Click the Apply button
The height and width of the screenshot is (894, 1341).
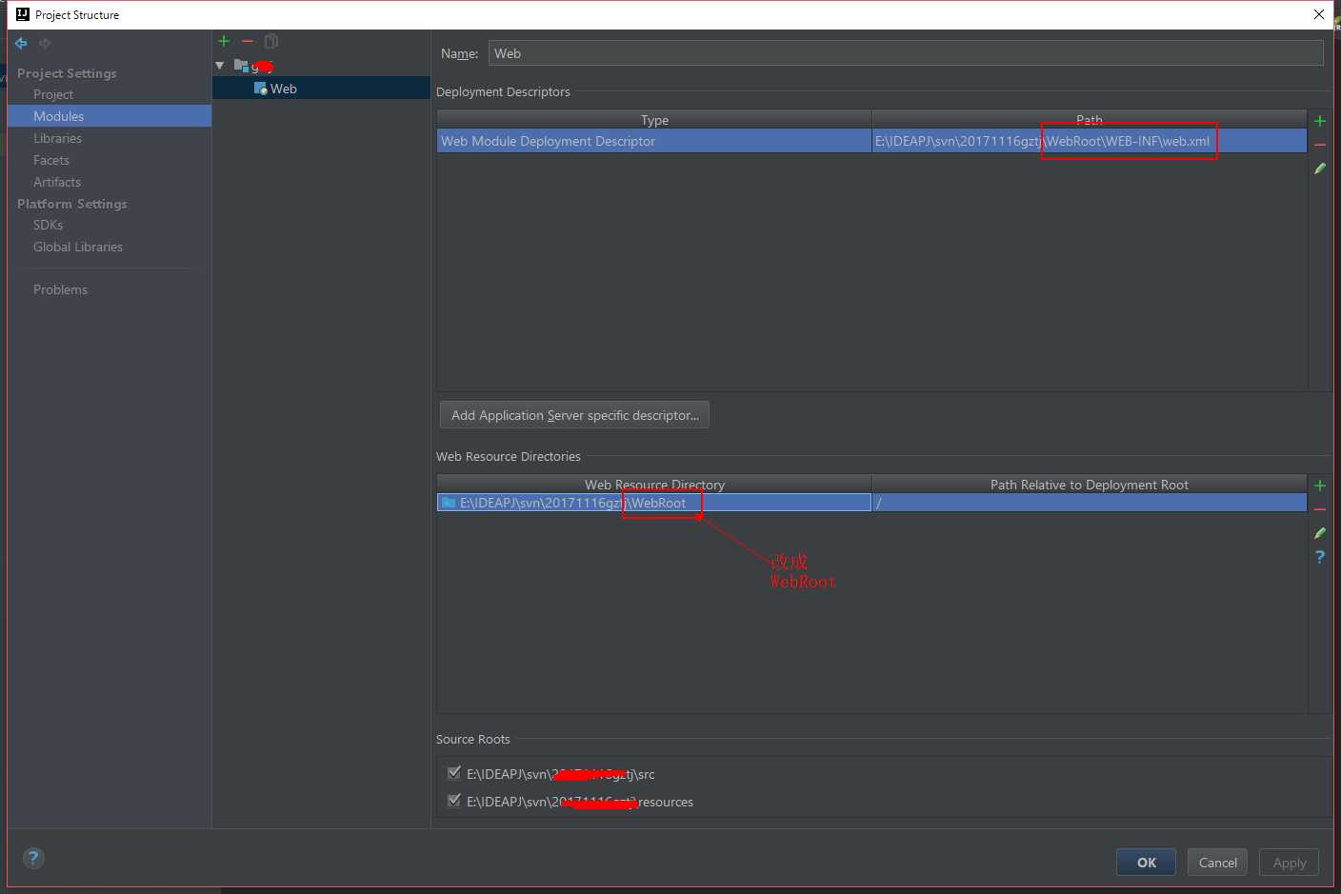point(1289,863)
